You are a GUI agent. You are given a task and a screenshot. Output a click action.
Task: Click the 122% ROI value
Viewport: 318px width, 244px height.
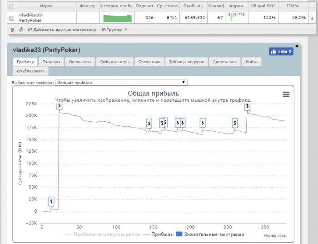[x=269, y=18]
